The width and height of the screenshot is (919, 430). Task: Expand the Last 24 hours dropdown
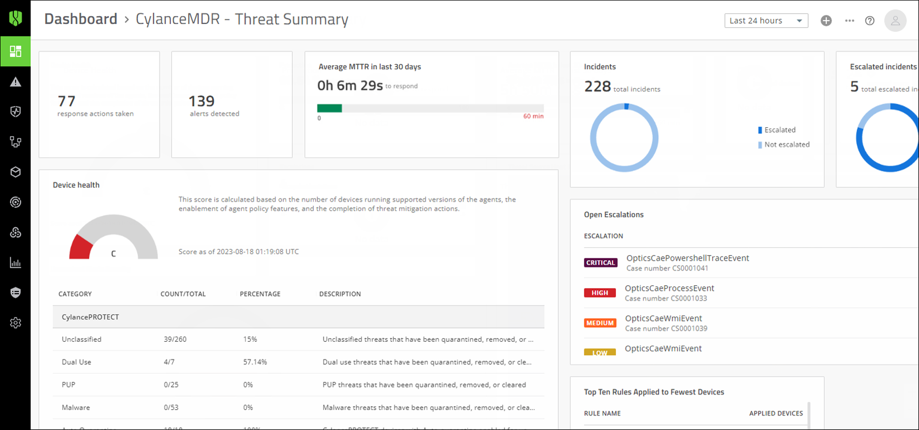pos(766,21)
